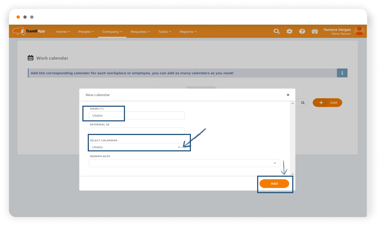This screenshot has width=380, height=226.
Task: Click the orange Add button in dialog
Action: click(x=274, y=184)
